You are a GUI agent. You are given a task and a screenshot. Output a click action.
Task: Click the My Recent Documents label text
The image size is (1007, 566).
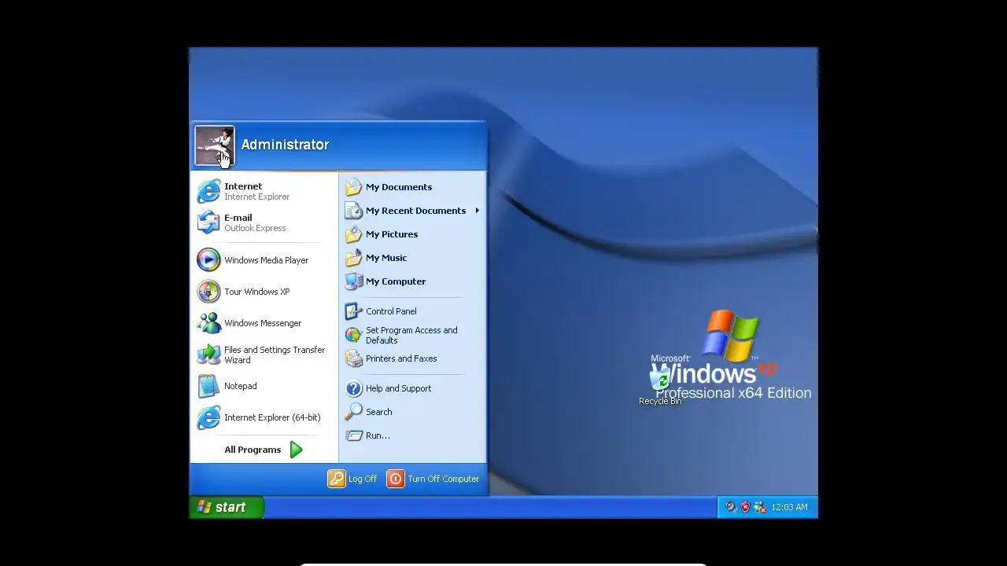pyautogui.click(x=415, y=211)
